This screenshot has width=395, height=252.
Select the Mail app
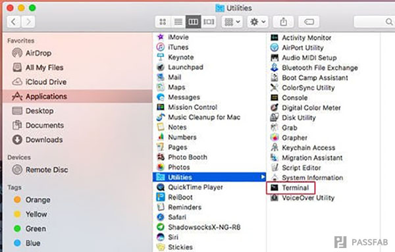click(x=169, y=77)
